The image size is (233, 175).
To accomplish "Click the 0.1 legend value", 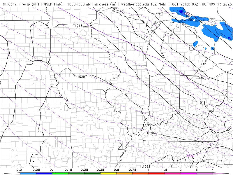I will tap(52, 170).
